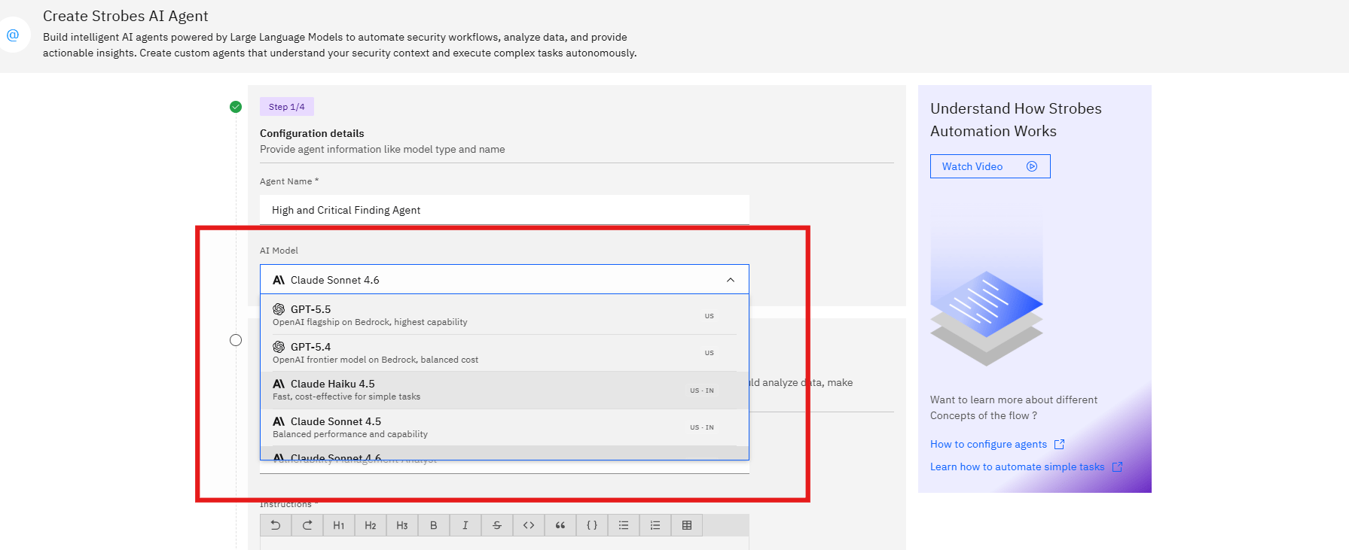Viewport: 1349px width, 550px height.
Task: Click the Create Strobes AI Agent title
Action: click(x=126, y=16)
